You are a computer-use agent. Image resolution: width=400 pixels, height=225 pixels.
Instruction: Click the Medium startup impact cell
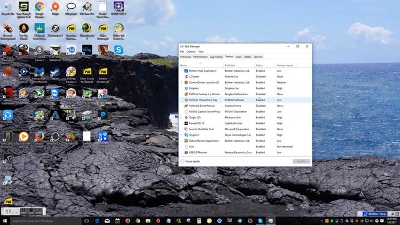point(281,82)
